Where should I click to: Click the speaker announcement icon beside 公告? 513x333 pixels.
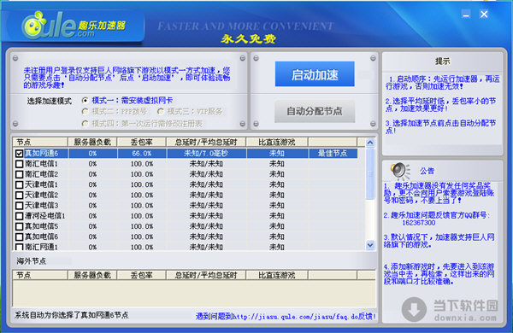point(400,171)
